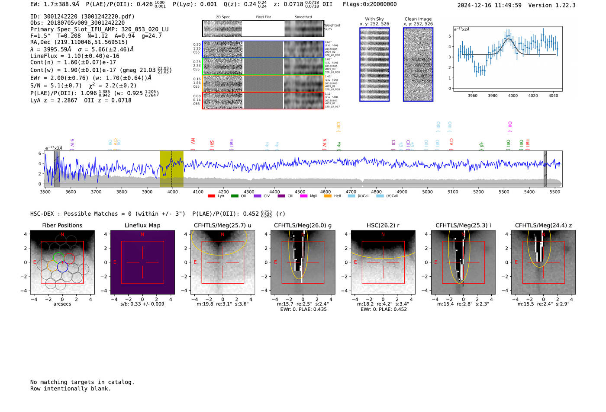Open the CFHTLS/Meg(25.7) u band image
The image size is (606, 412).
coord(222,262)
